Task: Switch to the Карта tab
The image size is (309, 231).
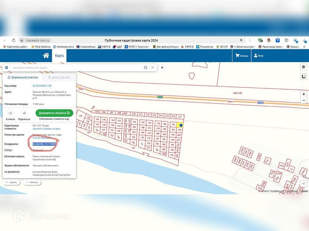Action: [59, 55]
